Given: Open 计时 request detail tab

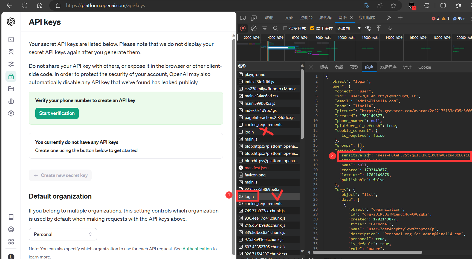Looking at the screenshot, I should point(407,67).
